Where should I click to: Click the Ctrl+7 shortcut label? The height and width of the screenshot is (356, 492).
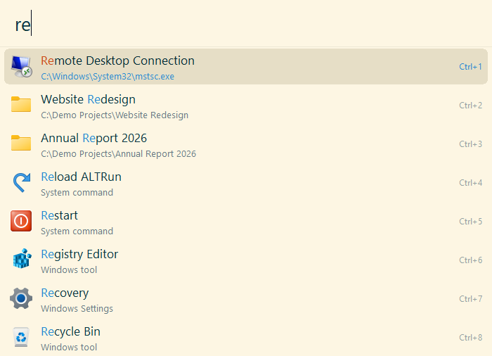470,298
